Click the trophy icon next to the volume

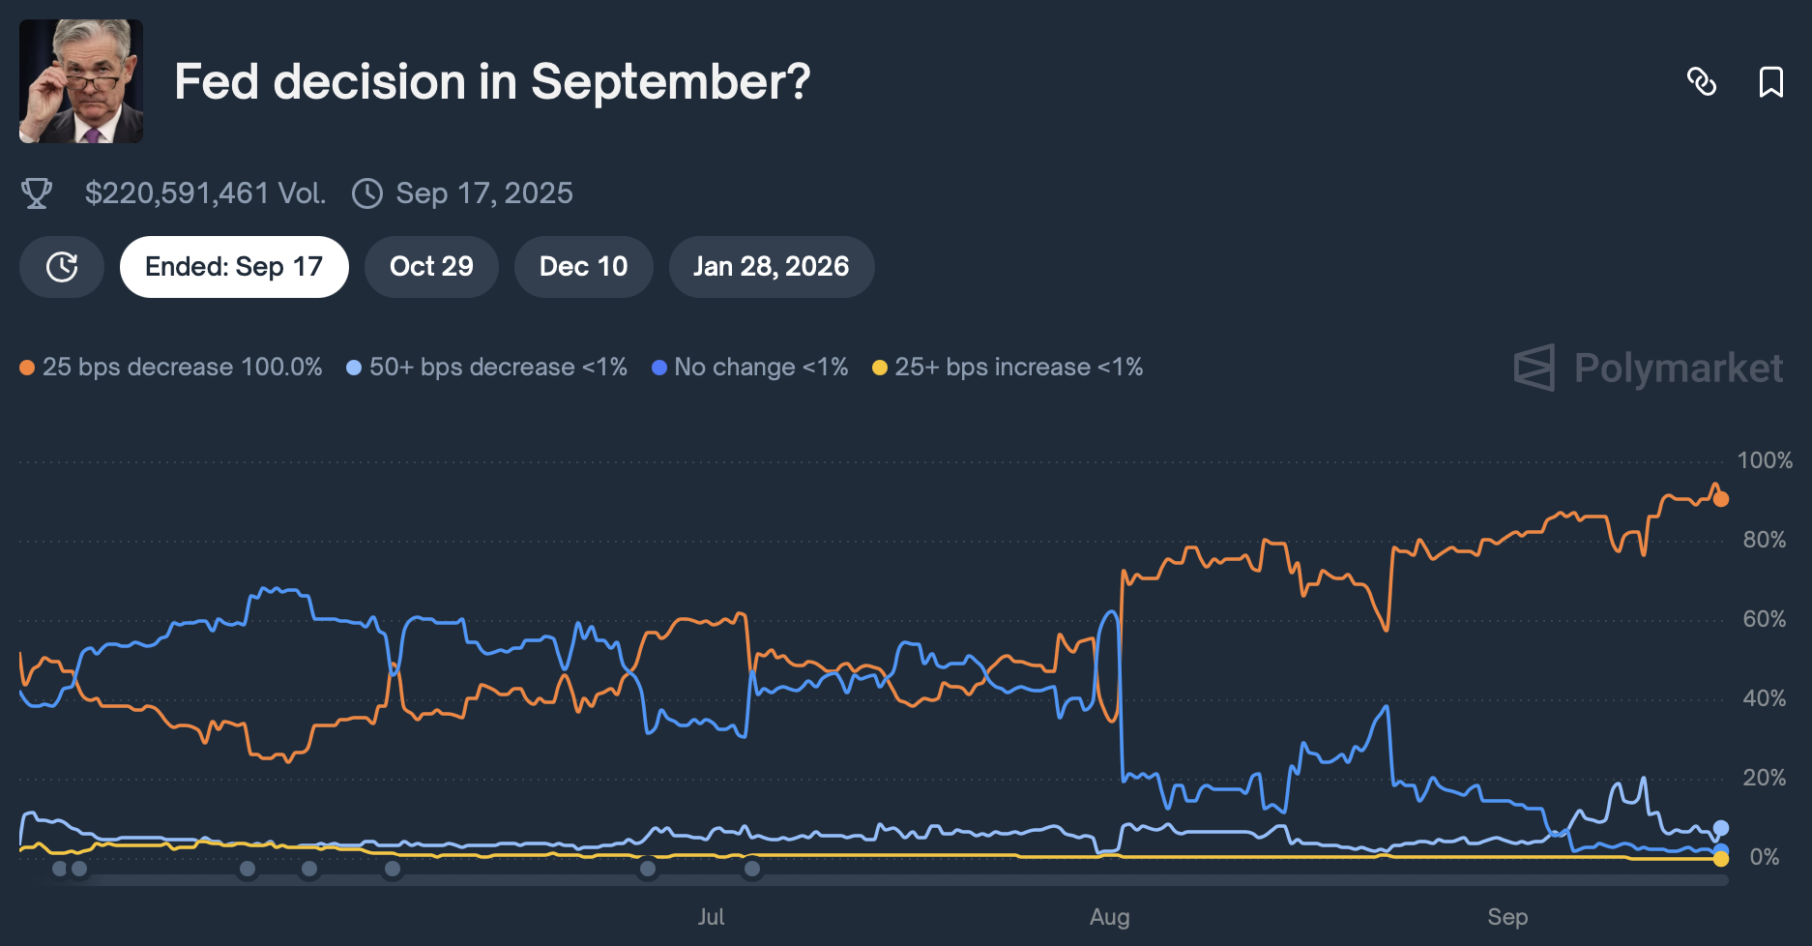pyautogui.click(x=38, y=192)
